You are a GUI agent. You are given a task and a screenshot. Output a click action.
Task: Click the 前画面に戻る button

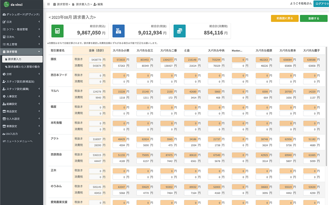285,18
